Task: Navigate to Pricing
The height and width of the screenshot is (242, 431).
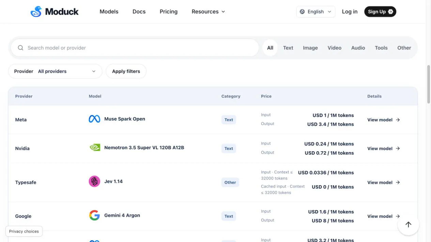Action: click(169, 12)
